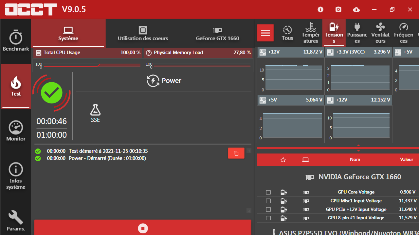
Task: Select the Tensions sensor category
Action: pos(334,33)
